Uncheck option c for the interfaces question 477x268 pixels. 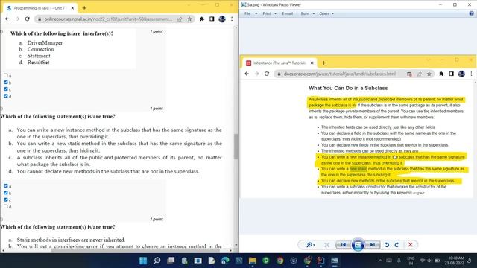pos(6,89)
